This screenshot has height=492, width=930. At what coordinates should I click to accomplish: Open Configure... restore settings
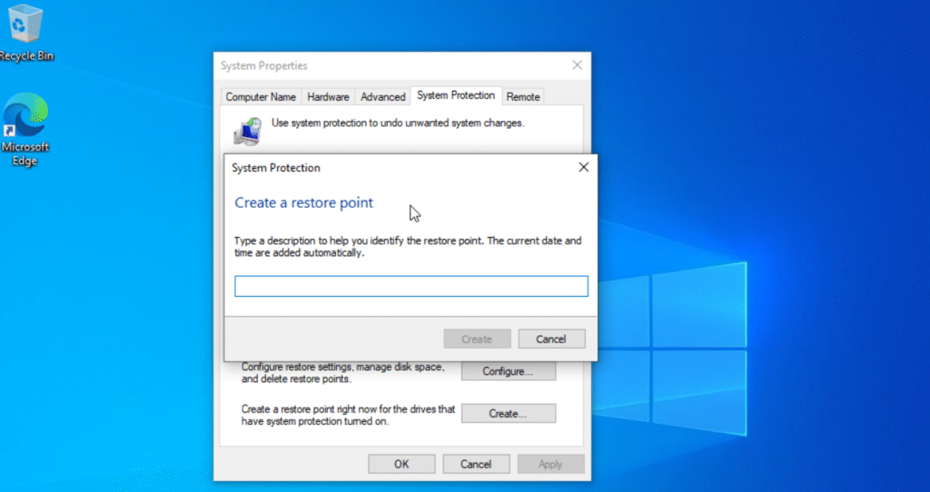(x=509, y=371)
